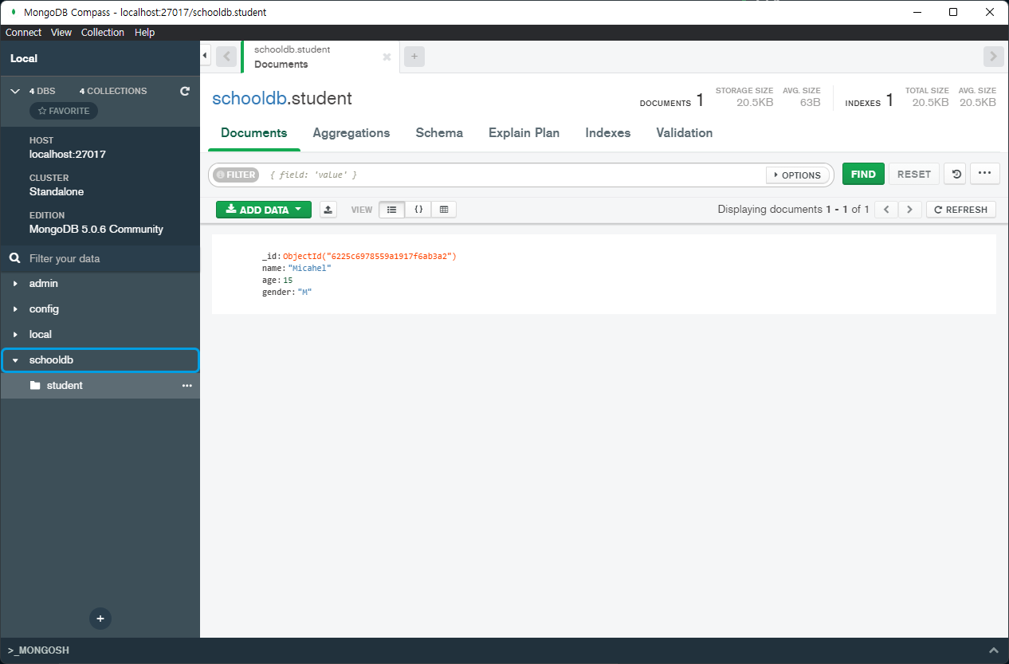
Task: Open the Collection menu
Action: coord(103,32)
